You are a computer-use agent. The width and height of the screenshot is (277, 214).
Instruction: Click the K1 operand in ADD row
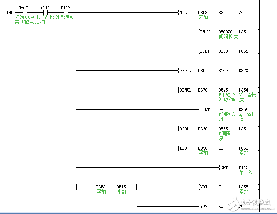click(221, 148)
